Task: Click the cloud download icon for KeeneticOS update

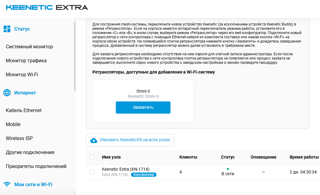Action: point(94,140)
